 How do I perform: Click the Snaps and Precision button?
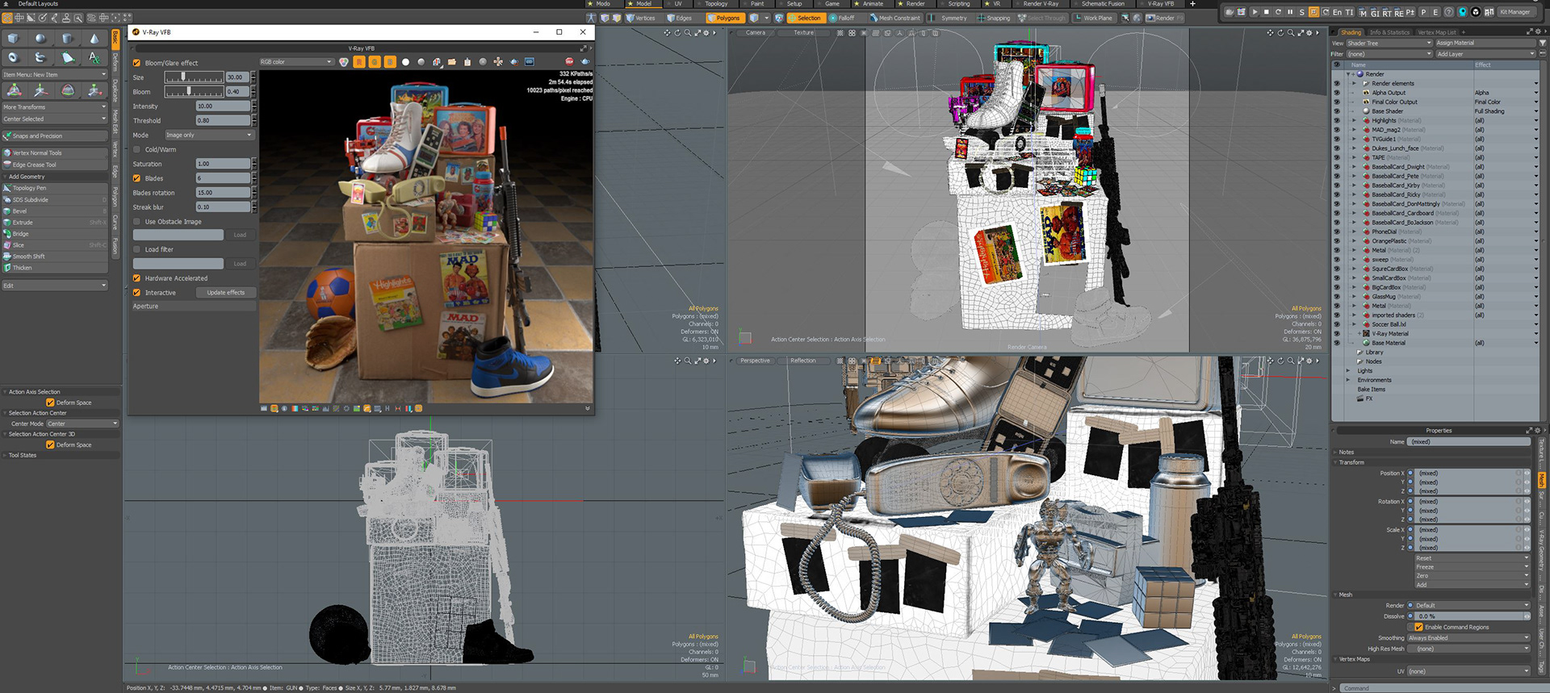55,136
